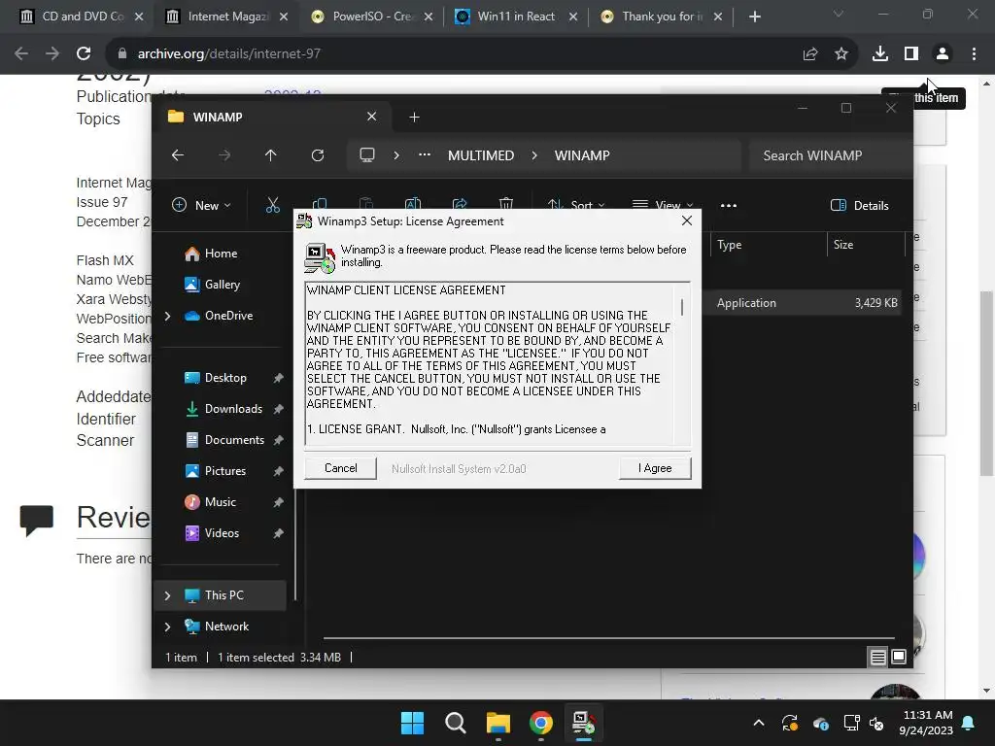This screenshot has width=995, height=746.
Task: Switch to the CD and DVD browser tab
Action: (x=82, y=17)
